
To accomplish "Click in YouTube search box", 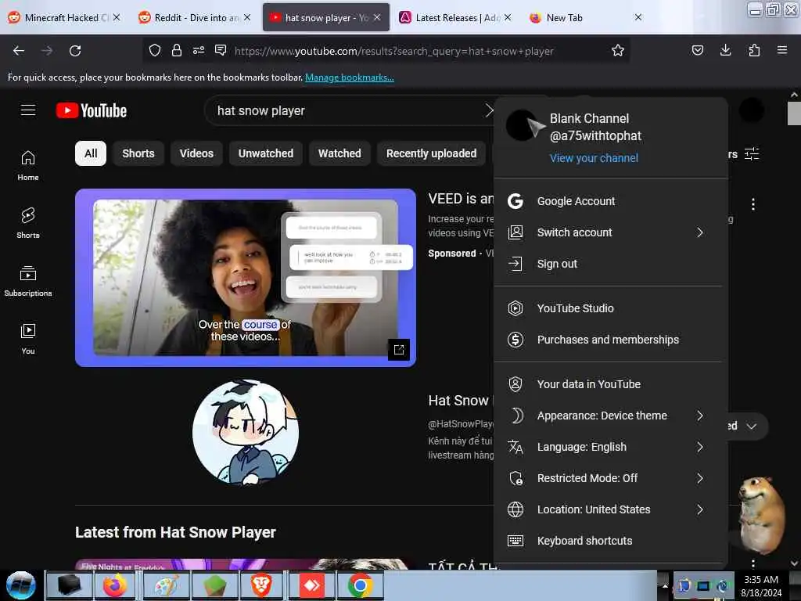I will pyautogui.click(x=347, y=110).
